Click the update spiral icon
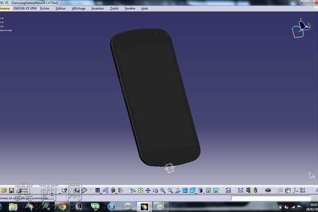Viewport: 318px width, 212px height. click(280, 190)
